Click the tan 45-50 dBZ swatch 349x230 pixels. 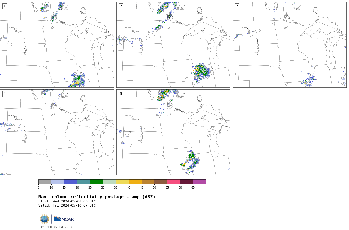point(148,182)
